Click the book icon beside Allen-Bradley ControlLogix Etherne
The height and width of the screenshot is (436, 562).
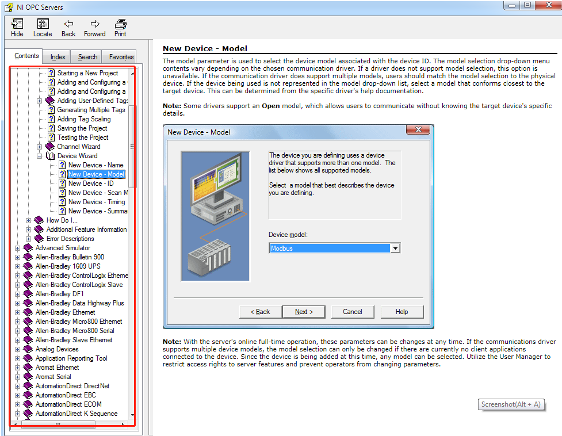(28, 276)
